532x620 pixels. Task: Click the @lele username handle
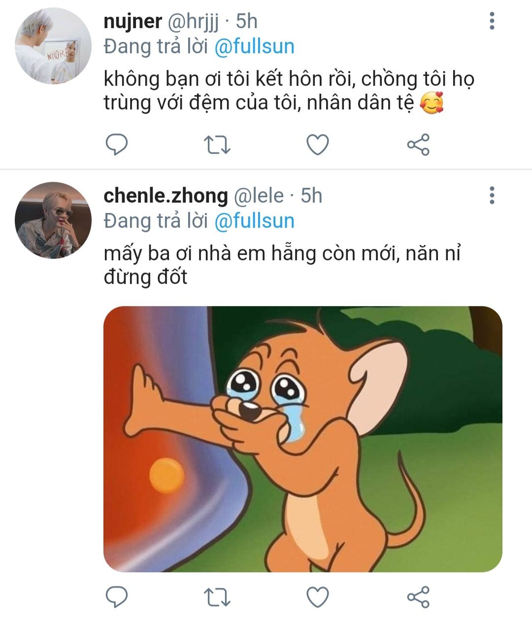tap(258, 196)
